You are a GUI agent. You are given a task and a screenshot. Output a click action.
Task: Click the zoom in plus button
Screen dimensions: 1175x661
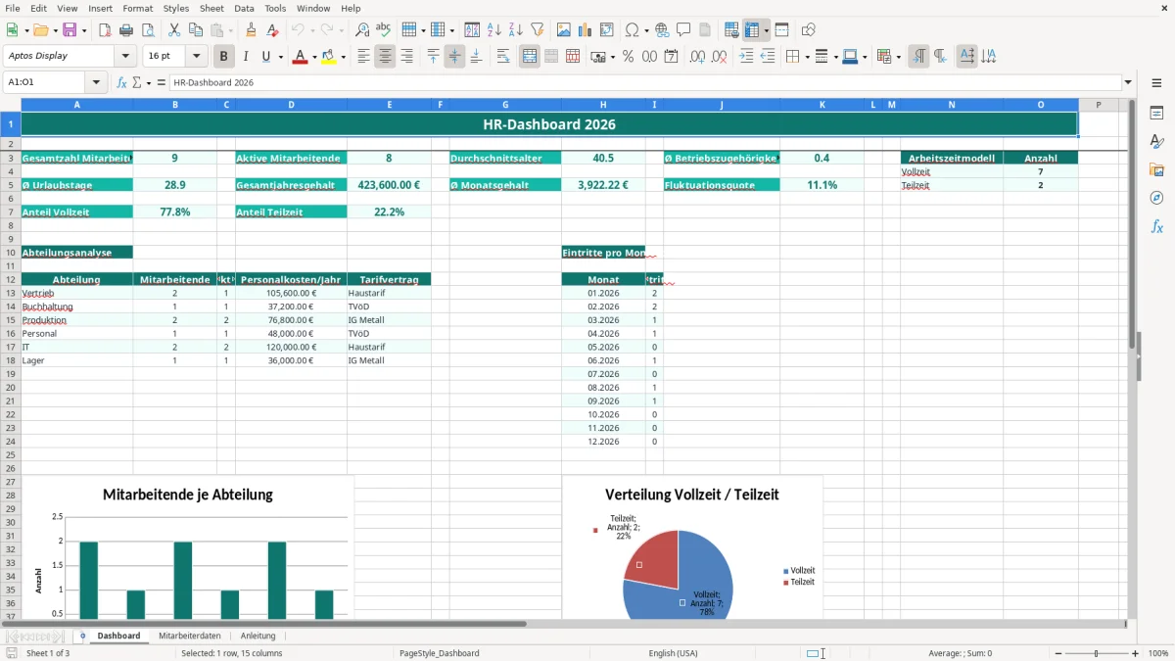click(1136, 653)
